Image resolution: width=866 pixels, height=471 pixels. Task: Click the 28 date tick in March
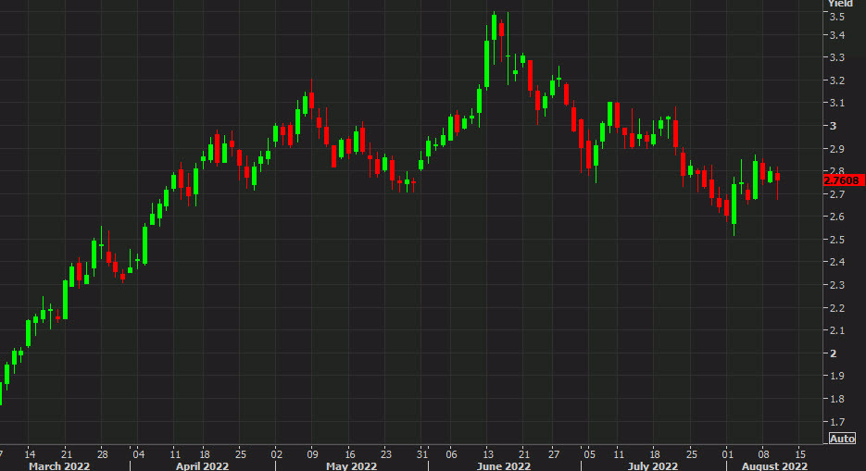tap(102, 454)
